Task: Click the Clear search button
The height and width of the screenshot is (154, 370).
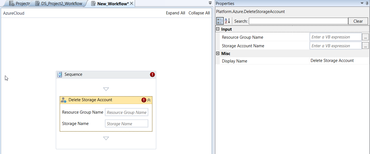Action: pos(358,21)
